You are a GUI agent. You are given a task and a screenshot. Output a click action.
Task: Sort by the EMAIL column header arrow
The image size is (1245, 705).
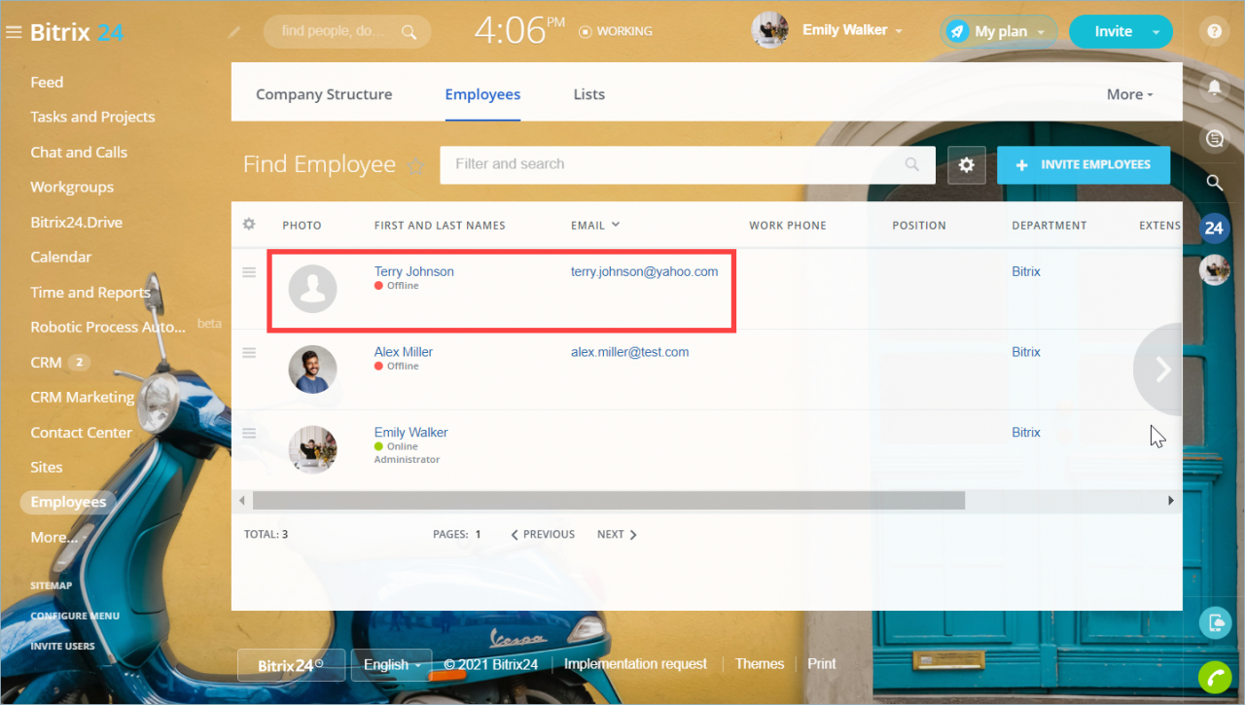[x=616, y=225]
